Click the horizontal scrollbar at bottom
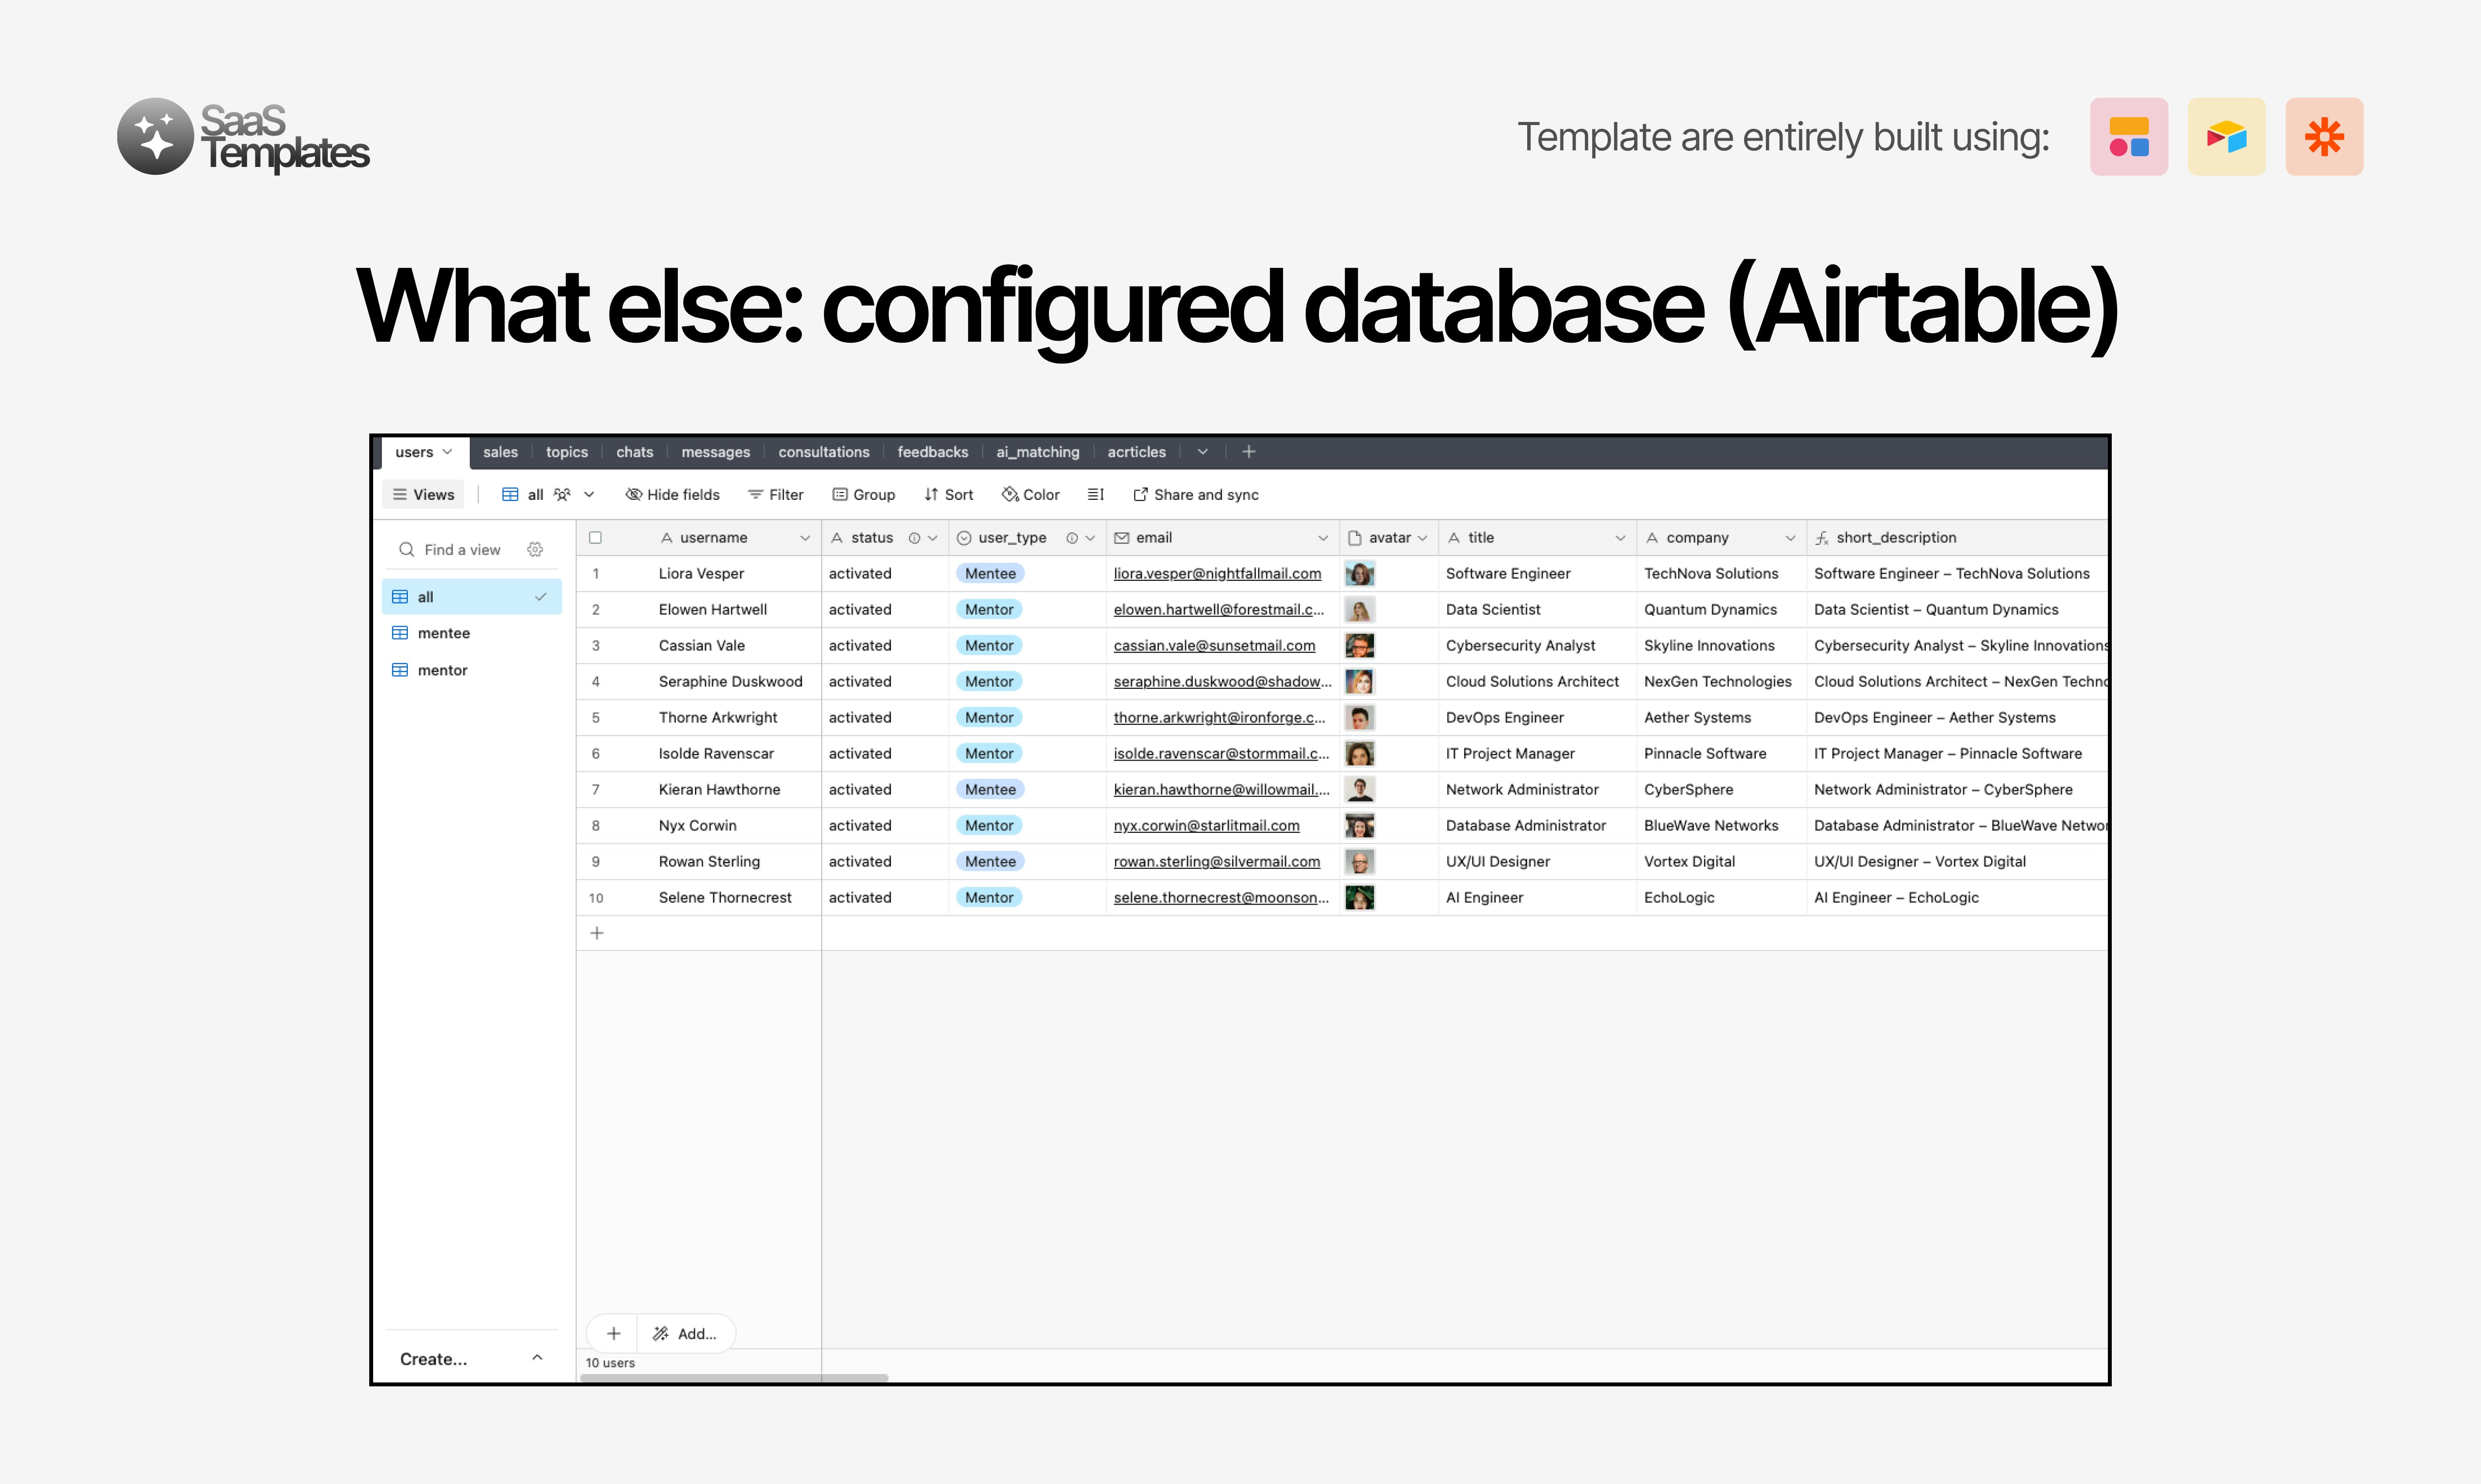This screenshot has width=2481, height=1484. click(735, 1377)
